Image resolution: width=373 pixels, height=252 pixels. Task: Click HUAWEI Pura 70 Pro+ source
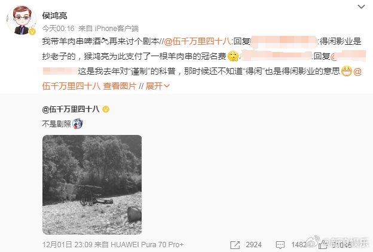(x=147, y=245)
